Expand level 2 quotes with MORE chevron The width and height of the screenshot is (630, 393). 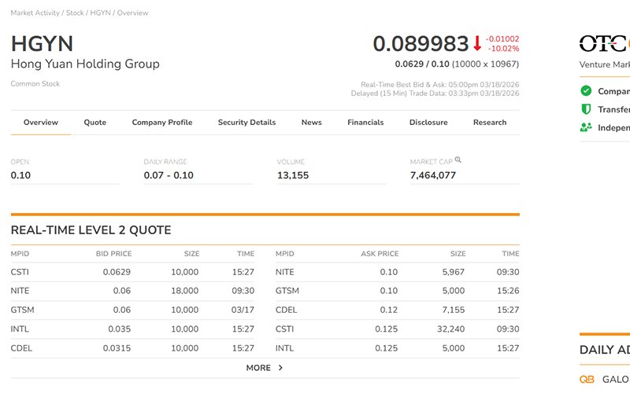pos(280,368)
